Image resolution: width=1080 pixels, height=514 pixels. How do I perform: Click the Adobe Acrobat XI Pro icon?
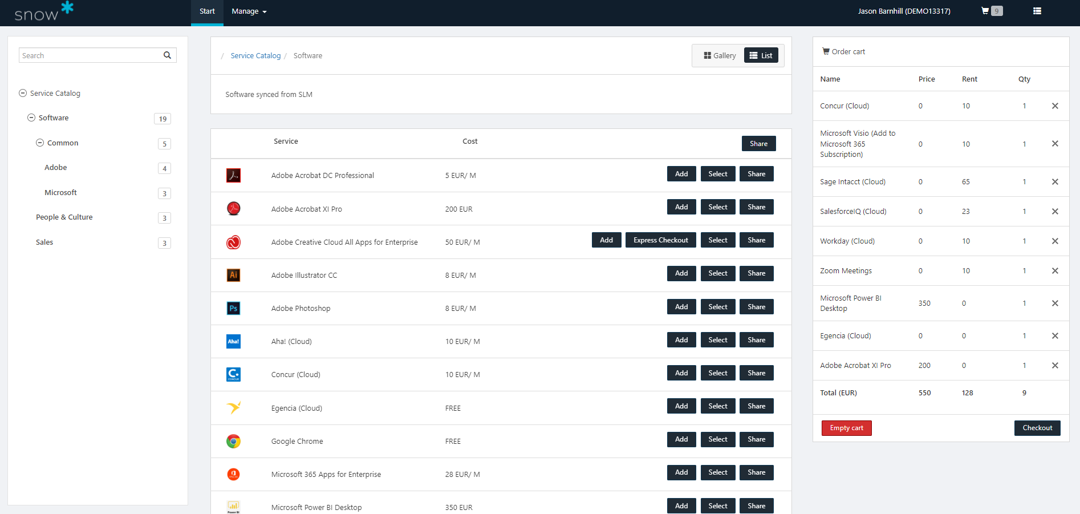tap(233, 209)
